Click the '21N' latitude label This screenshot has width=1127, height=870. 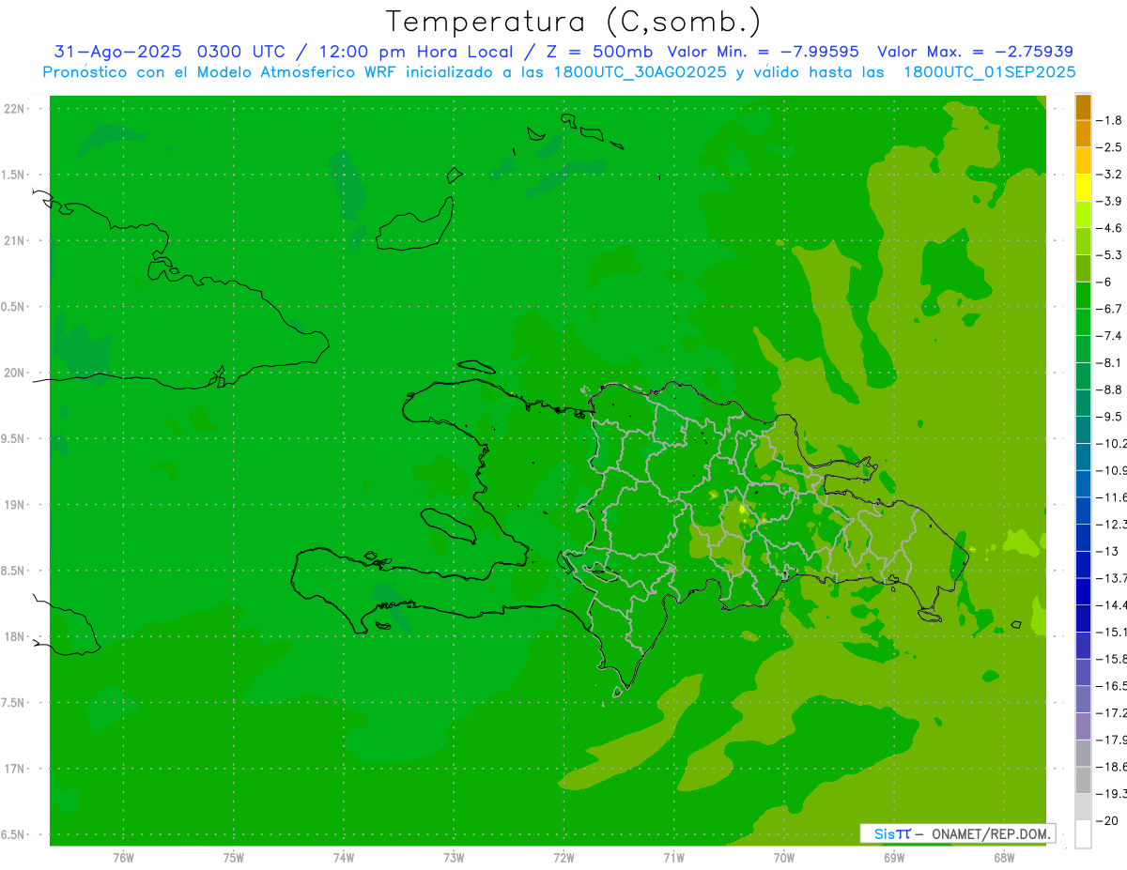click(x=14, y=241)
